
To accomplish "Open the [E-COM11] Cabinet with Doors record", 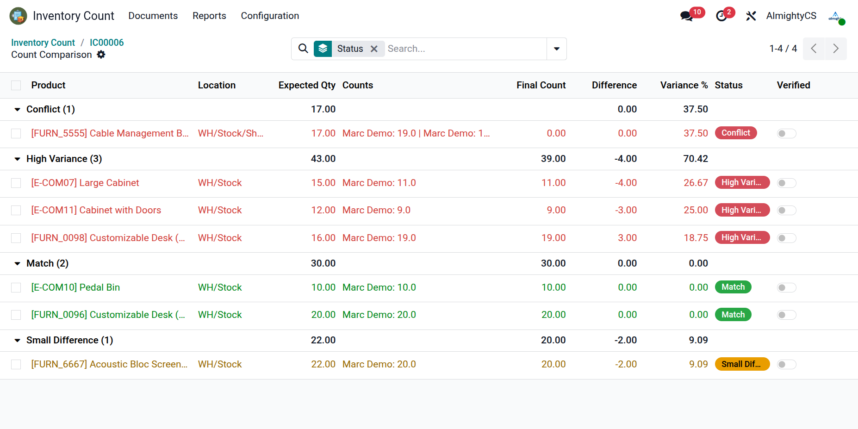I will [96, 210].
